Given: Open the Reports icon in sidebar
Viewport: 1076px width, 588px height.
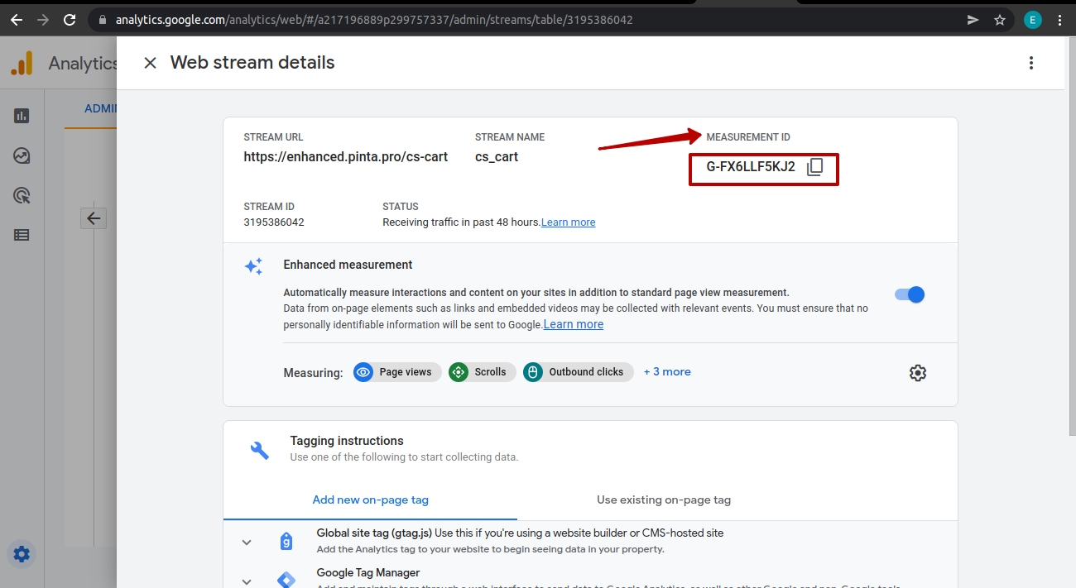Looking at the screenshot, I should coord(22,116).
